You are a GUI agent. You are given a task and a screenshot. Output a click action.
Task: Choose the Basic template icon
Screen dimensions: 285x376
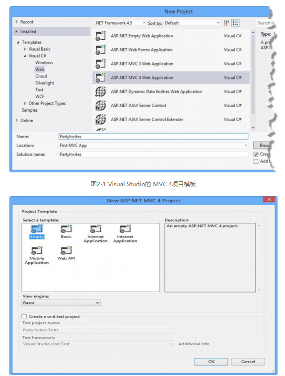coord(66,229)
